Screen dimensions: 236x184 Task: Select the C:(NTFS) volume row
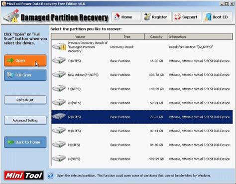142,61
